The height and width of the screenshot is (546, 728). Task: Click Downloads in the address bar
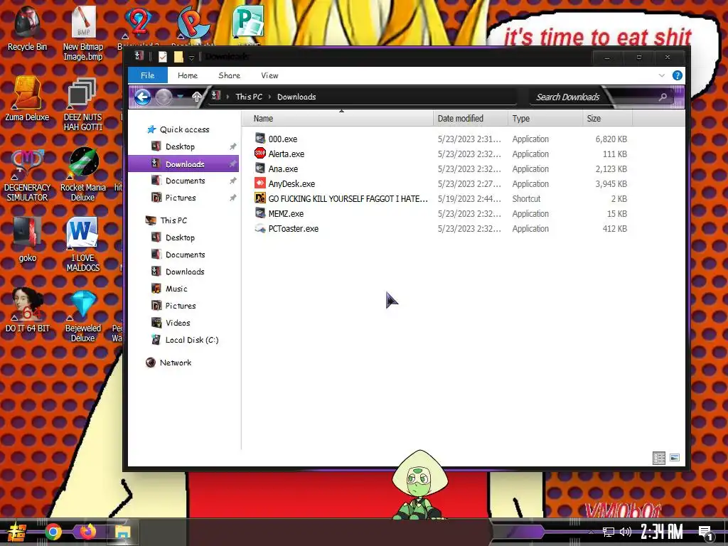click(x=296, y=97)
